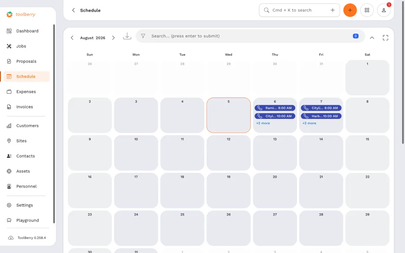405x253 pixels.
Task: Open the apps grid menu
Action: click(x=367, y=10)
